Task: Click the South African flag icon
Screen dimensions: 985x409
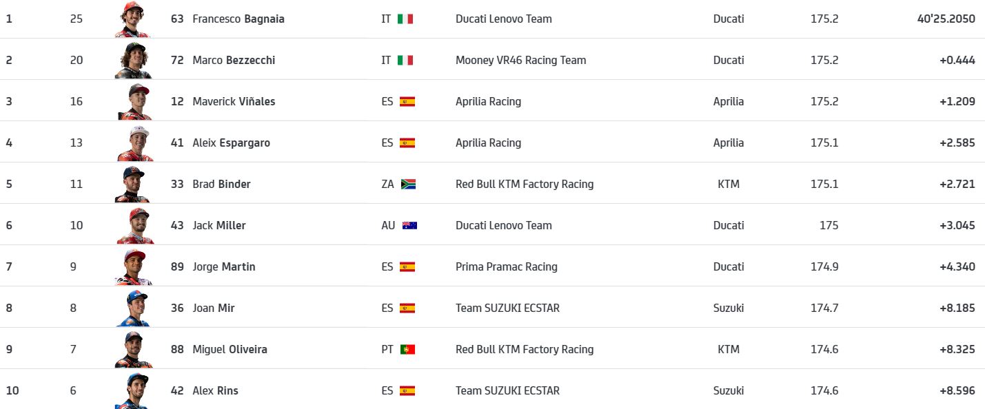Action: tap(408, 184)
